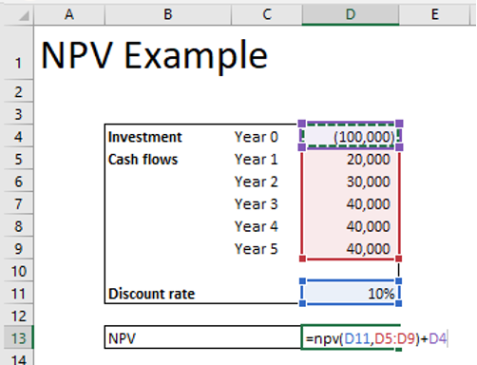This screenshot has width=477, height=365.
Task: Select row 13 header
Action: [18, 338]
